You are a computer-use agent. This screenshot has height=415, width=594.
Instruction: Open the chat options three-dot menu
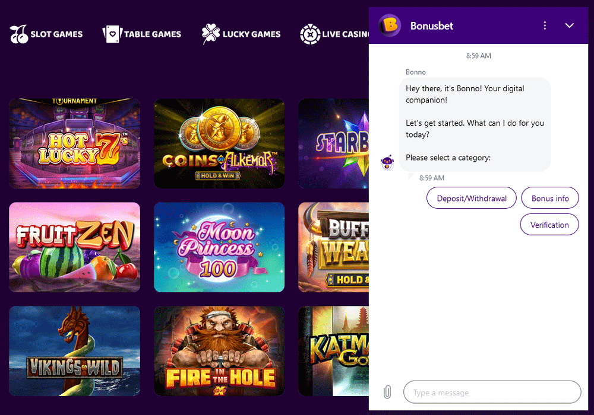545,25
